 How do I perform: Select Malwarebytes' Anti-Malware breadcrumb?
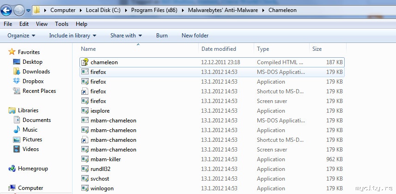tap(223, 10)
